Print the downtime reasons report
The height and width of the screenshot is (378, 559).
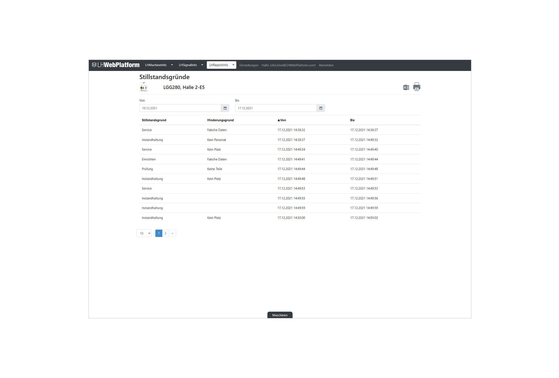coord(417,87)
